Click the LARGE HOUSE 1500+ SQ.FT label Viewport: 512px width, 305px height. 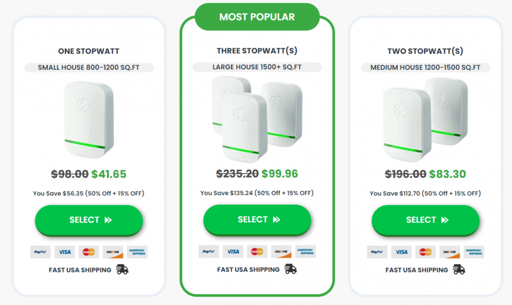click(257, 67)
